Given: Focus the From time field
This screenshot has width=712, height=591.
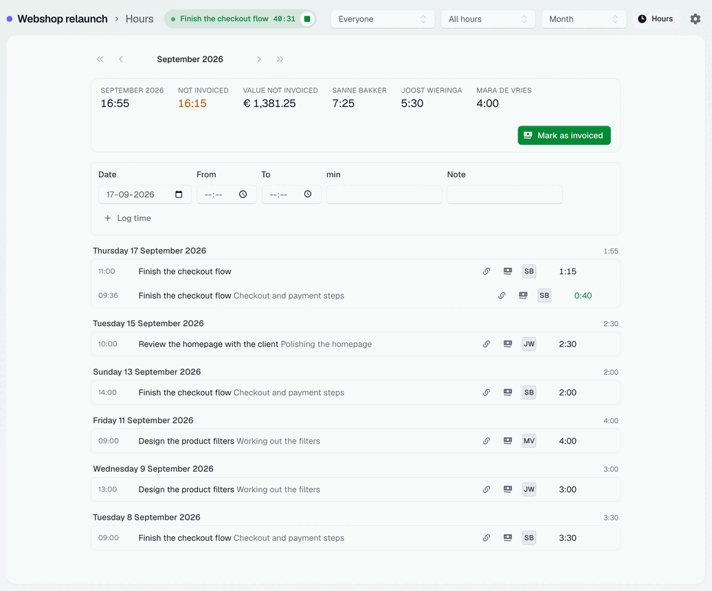Looking at the screenshot, I should [227, 194].
